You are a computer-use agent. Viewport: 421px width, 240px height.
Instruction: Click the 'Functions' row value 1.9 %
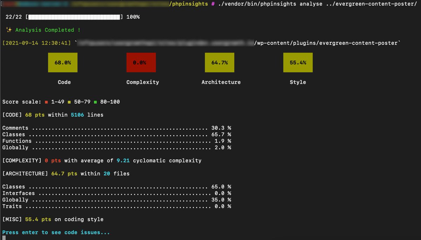tap(223, 141)
